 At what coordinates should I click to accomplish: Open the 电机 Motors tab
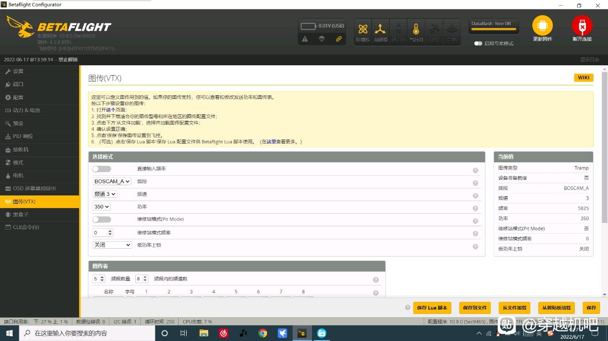tap(40, 175)
